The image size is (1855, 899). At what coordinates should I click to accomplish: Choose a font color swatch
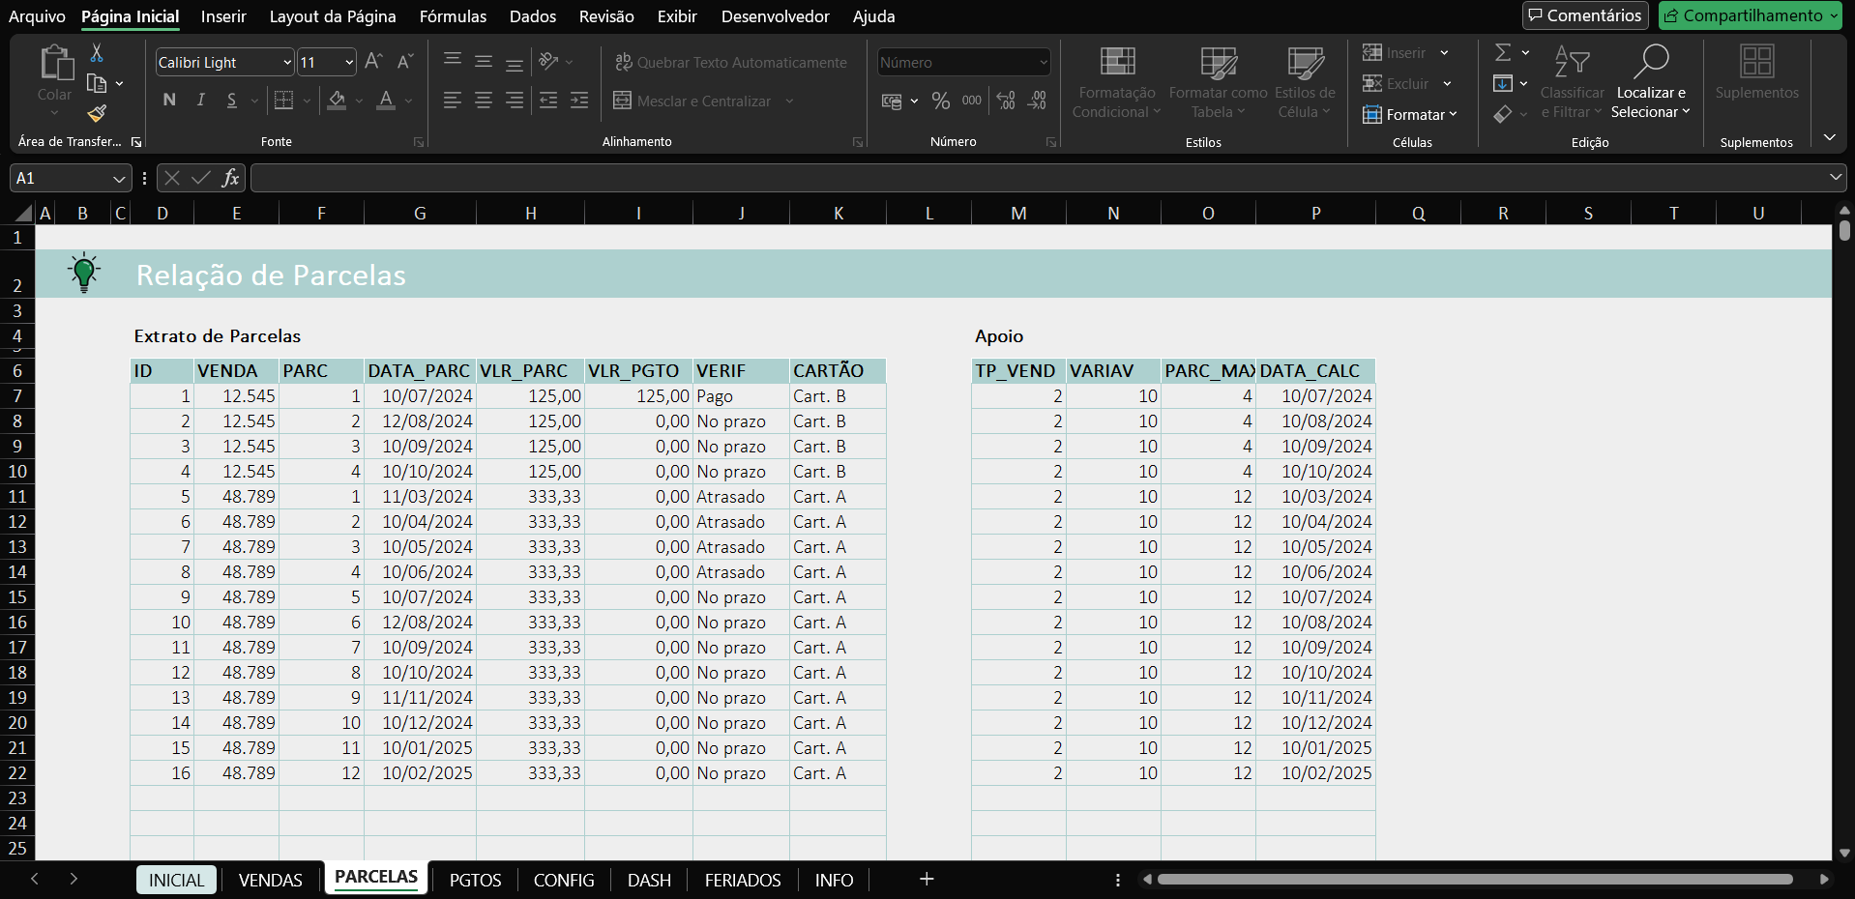(386, 101)
